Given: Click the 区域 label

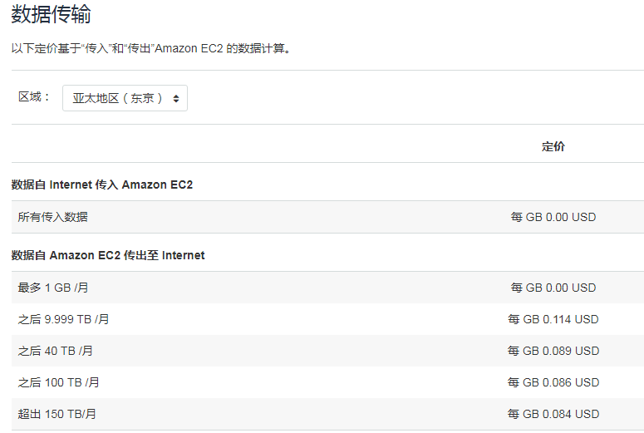Looking at the screenshot, I should [35, 97].
